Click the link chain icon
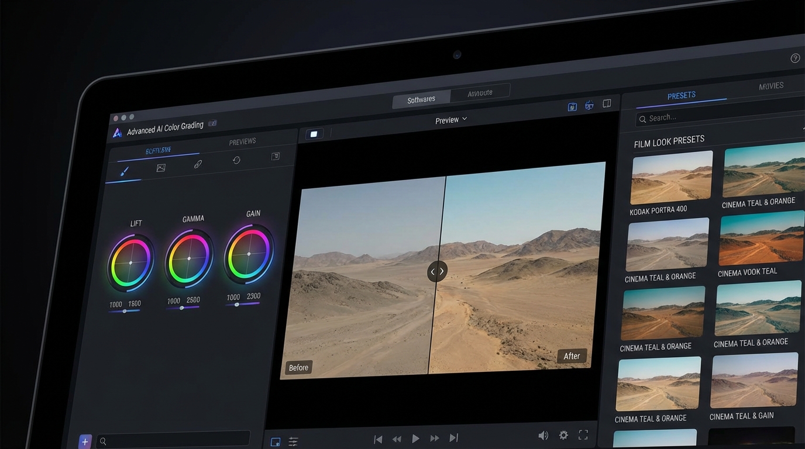Image resolution: width=805 pixels, height=449 pixels. [x=198, y=164]
